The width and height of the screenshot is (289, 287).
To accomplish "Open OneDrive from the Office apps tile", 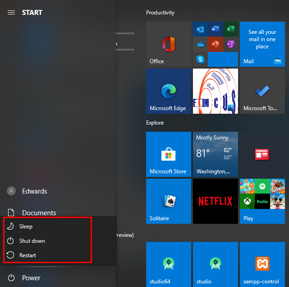I will pyautogui.click(x=200, y=44).
